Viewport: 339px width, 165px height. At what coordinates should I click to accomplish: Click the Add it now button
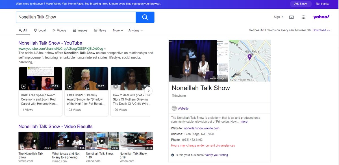[x=301, y=4]
